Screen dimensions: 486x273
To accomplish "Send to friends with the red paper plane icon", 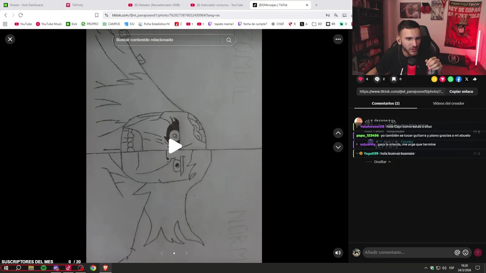I will pos(442,79).
